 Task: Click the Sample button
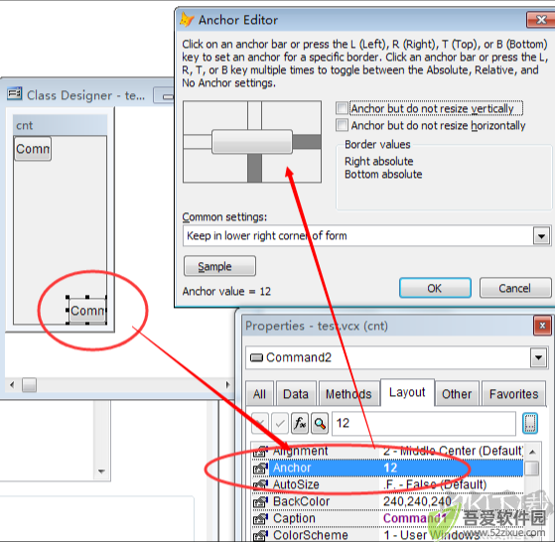click(219, 266)
